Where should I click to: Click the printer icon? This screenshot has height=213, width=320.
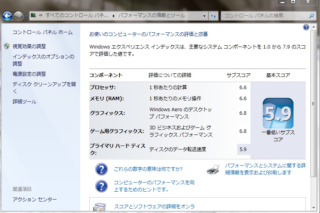[213, 169]
